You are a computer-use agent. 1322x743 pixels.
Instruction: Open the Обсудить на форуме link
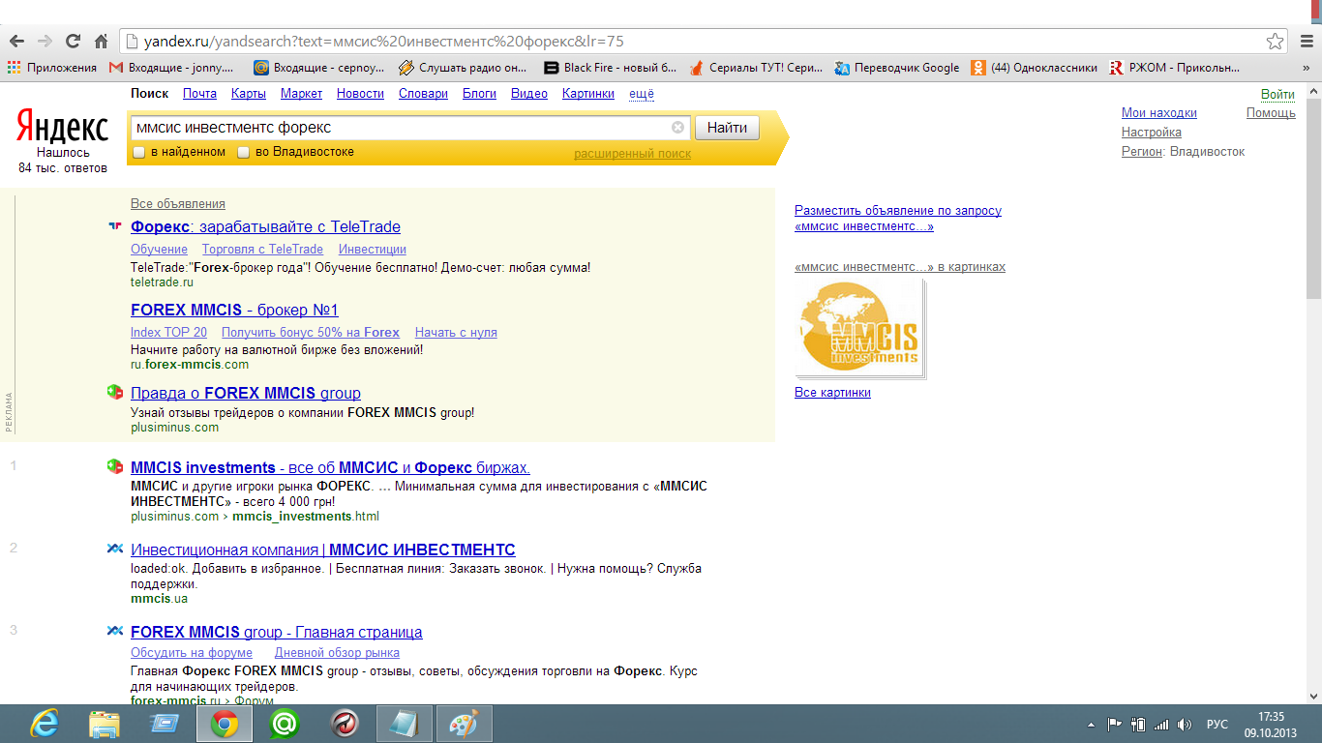pos(192,653)
